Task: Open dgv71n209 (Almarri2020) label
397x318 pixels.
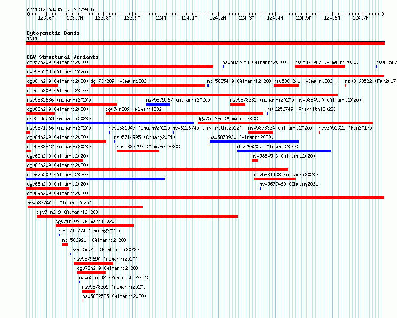Action: coord(86,221)
